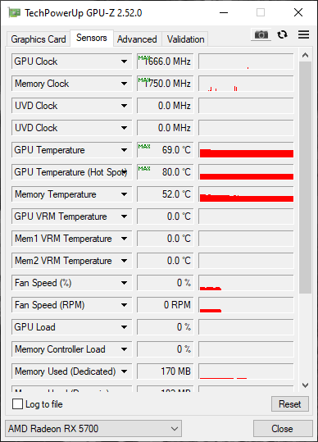Click the refresh arrows icon
This screenshot has width=318, height=442.
(x=282, y=34)
